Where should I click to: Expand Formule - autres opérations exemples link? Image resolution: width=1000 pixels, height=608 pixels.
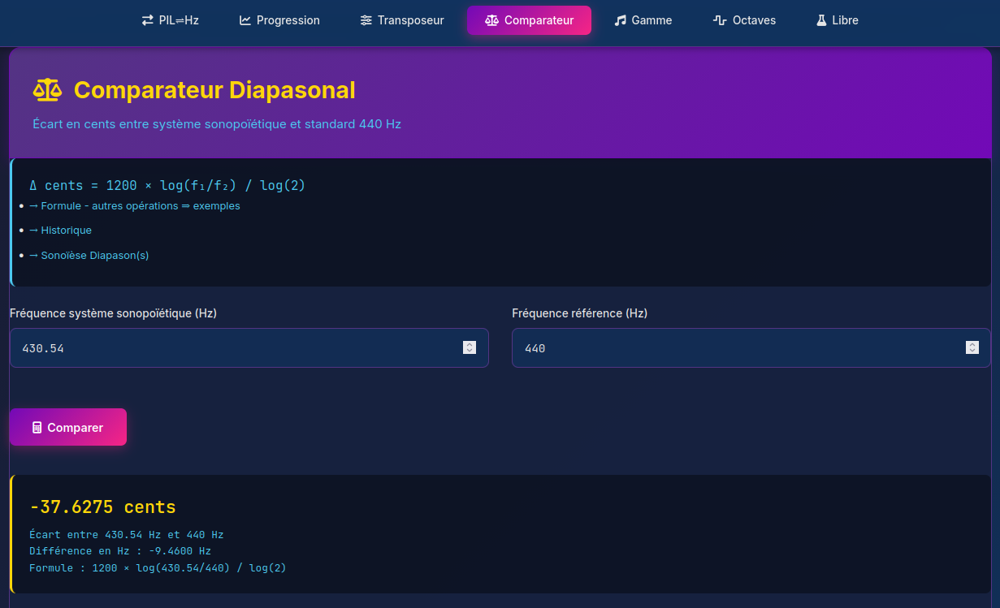[x=135, y=206]
